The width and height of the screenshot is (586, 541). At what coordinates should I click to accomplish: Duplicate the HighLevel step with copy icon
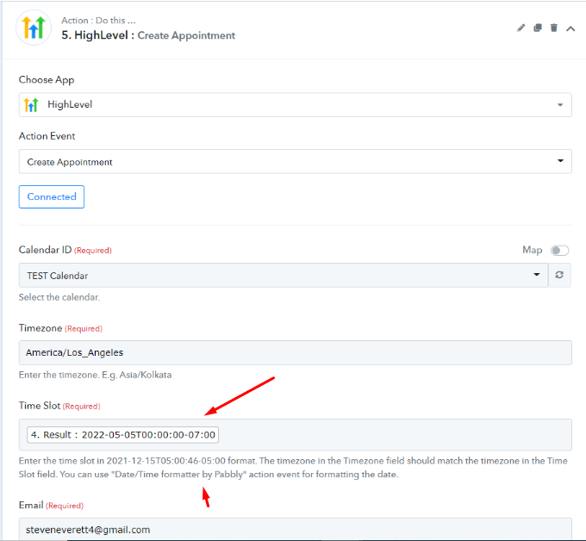pyautogui.click(x=538, y=28)
